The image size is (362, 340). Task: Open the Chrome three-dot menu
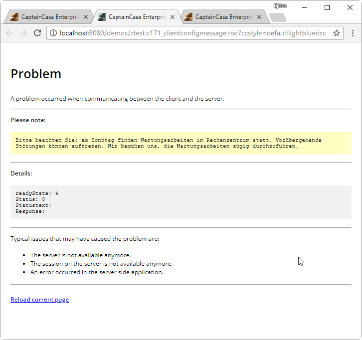353,33
